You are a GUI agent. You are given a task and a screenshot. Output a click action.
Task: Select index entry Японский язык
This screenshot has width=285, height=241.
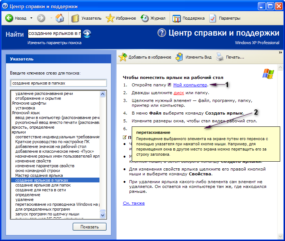point(26,113)
